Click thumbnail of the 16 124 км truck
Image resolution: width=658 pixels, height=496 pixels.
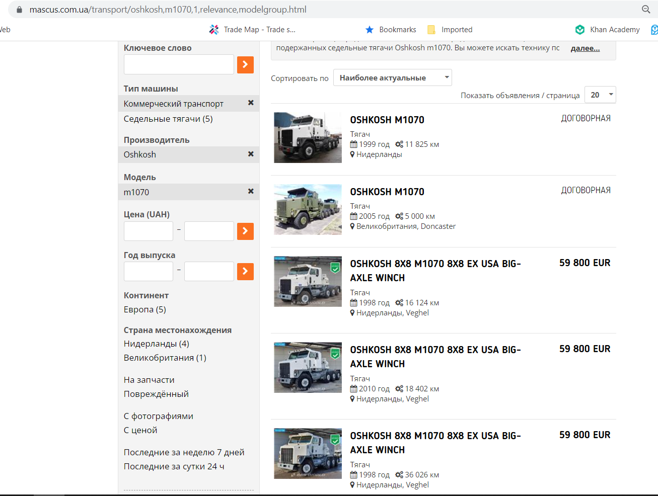[x=308, y=281]
